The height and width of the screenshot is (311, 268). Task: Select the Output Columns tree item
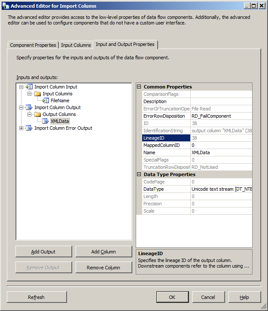coord(59,114)
